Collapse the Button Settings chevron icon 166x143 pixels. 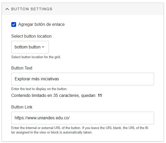click(x=7, y=9)
